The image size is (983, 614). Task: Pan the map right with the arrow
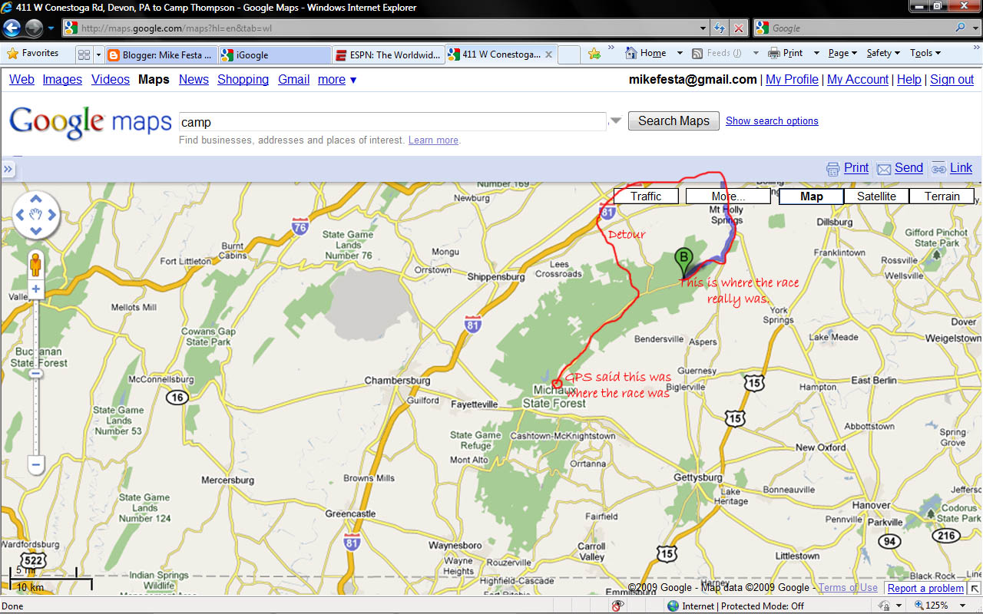pos(51,215)
